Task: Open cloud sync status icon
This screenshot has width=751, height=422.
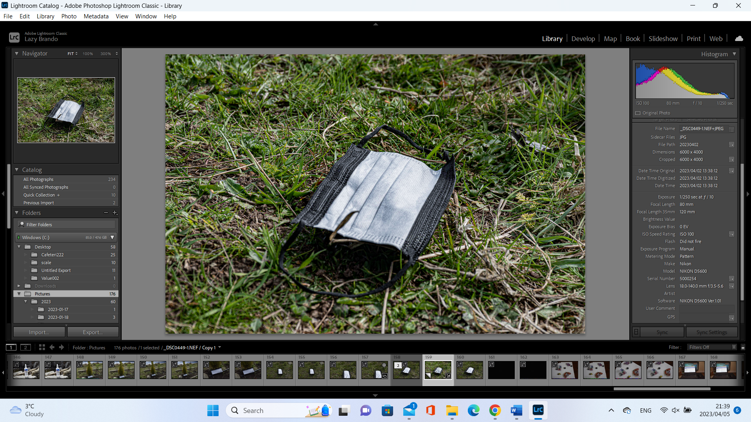Action: (739, 39)
